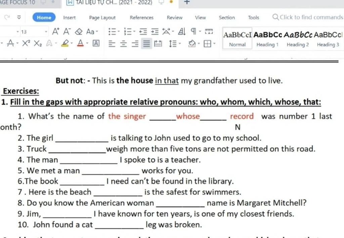Apply outlined text effect A
344x238 pixels.
tap(49, 43)
